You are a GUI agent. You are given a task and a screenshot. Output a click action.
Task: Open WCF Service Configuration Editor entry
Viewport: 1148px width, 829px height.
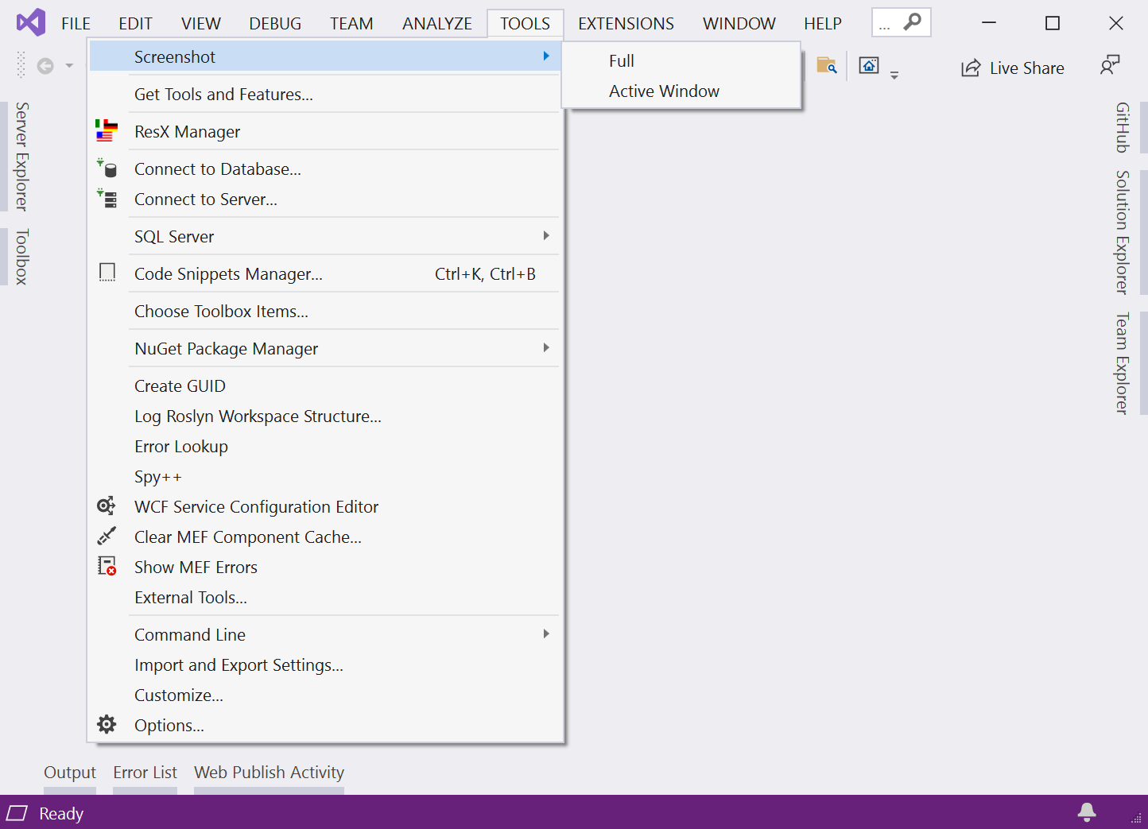[x=324, y=506]
